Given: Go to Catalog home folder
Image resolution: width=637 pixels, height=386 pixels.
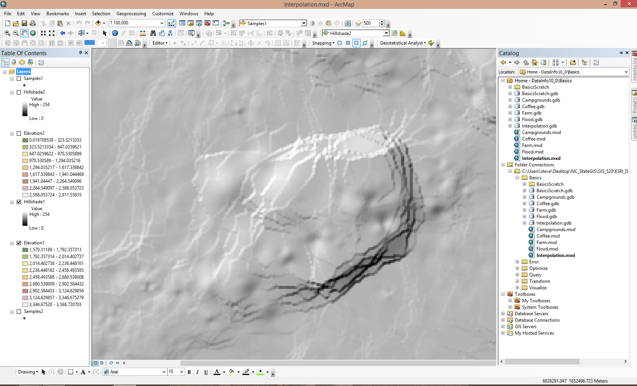Looking at the screenshot, I should pyautogui.click(x=535, y=62).
